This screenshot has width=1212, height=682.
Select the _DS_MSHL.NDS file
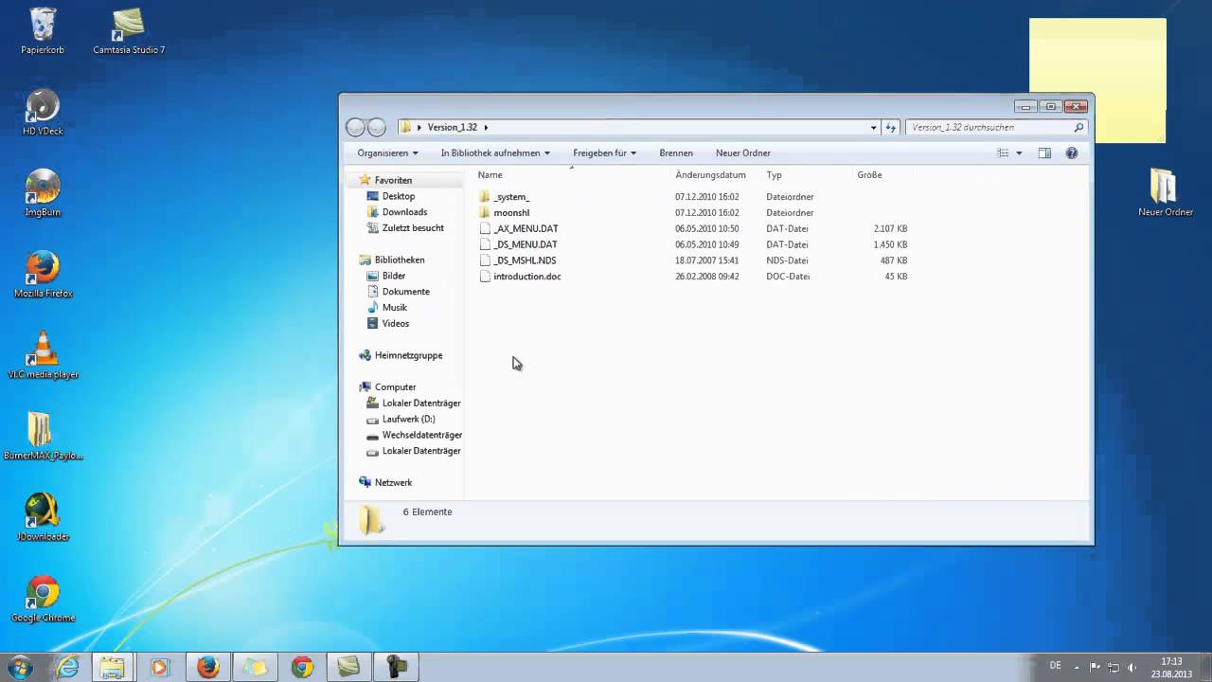click(x=525, y=260)
